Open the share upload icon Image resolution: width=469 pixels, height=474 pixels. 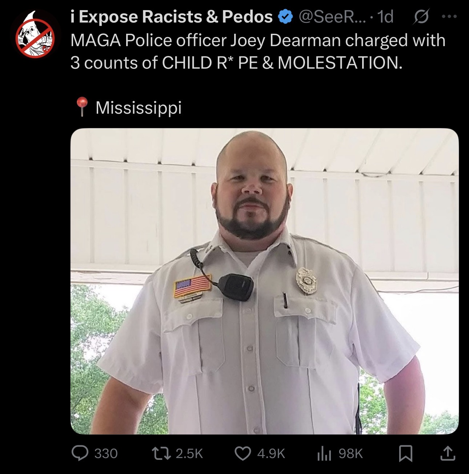click(448, 453)
